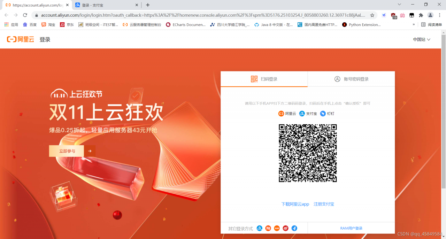The image size is (446, 239).
Task: Switch to the 登录 - 支付宝 browser tab
Action: (x=106, y=5)
